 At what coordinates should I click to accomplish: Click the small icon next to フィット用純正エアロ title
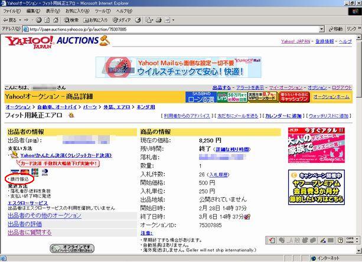coord(71,115)
